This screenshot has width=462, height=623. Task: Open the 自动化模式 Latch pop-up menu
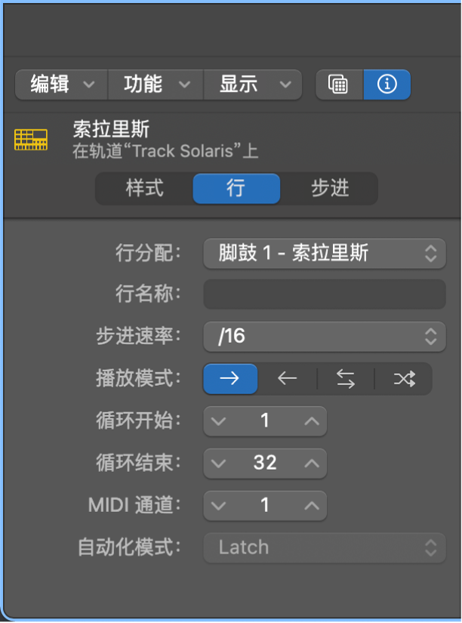coord(325,547)
